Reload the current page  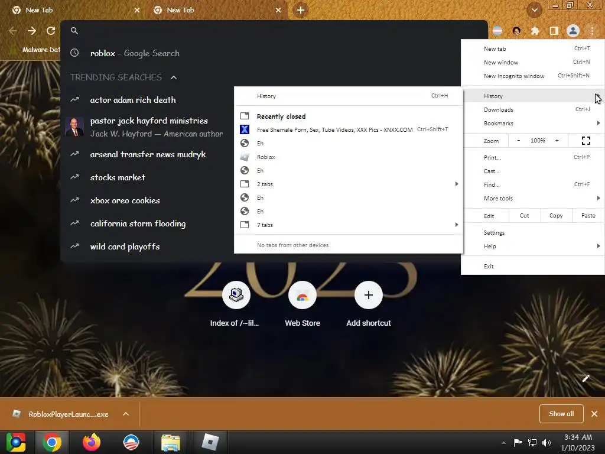click(51, 31)
